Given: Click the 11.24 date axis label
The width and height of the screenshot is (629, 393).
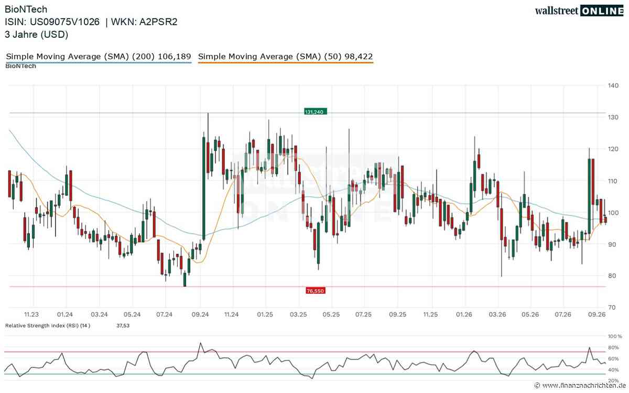Looking at the screenshot, I should point(231,314).
